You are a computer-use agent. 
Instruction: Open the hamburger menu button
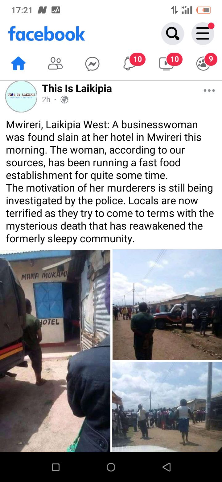(203, 33)
